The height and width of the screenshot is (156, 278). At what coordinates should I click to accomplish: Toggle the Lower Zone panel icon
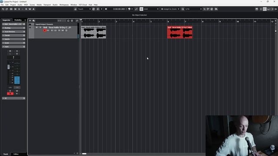[268, 9]
